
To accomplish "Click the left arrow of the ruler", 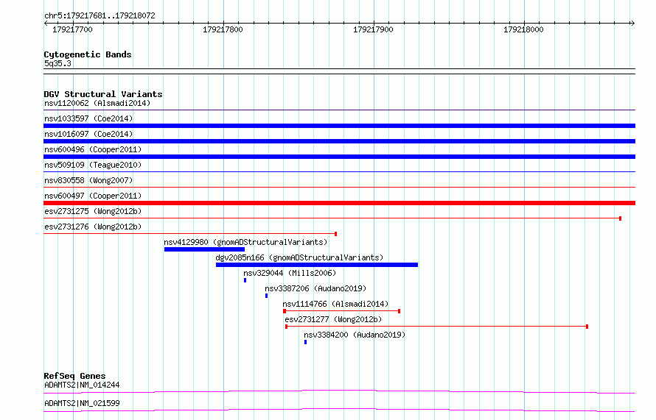I will 46,24.
